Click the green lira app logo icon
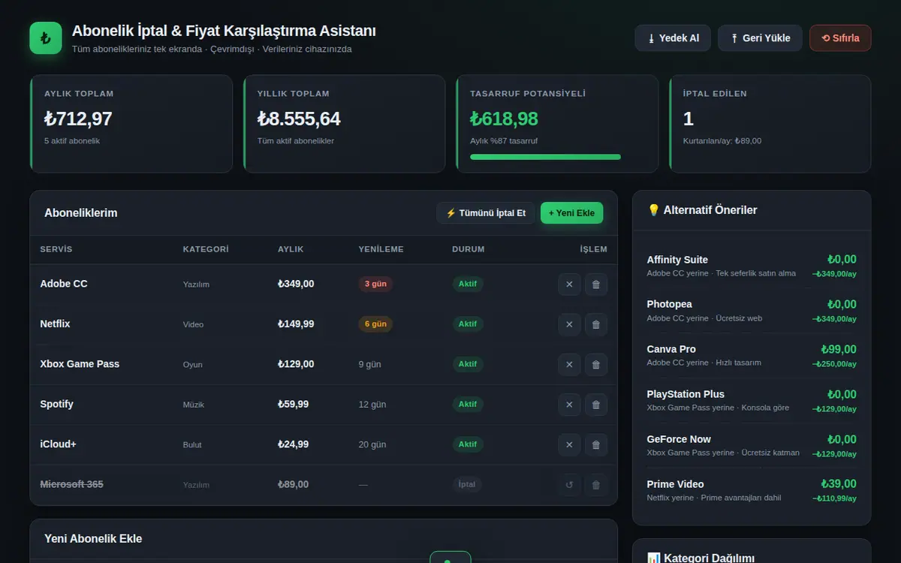The width and height of the screenshot is (901, 563). [x=46, y=38]
